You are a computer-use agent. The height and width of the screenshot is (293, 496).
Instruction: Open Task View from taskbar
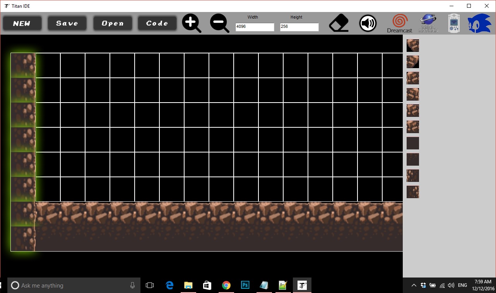click(x=150, y=285)
